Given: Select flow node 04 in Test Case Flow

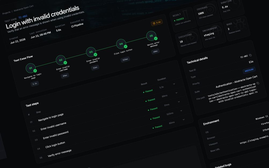Looking at the screenshot, I should point(121,44).
